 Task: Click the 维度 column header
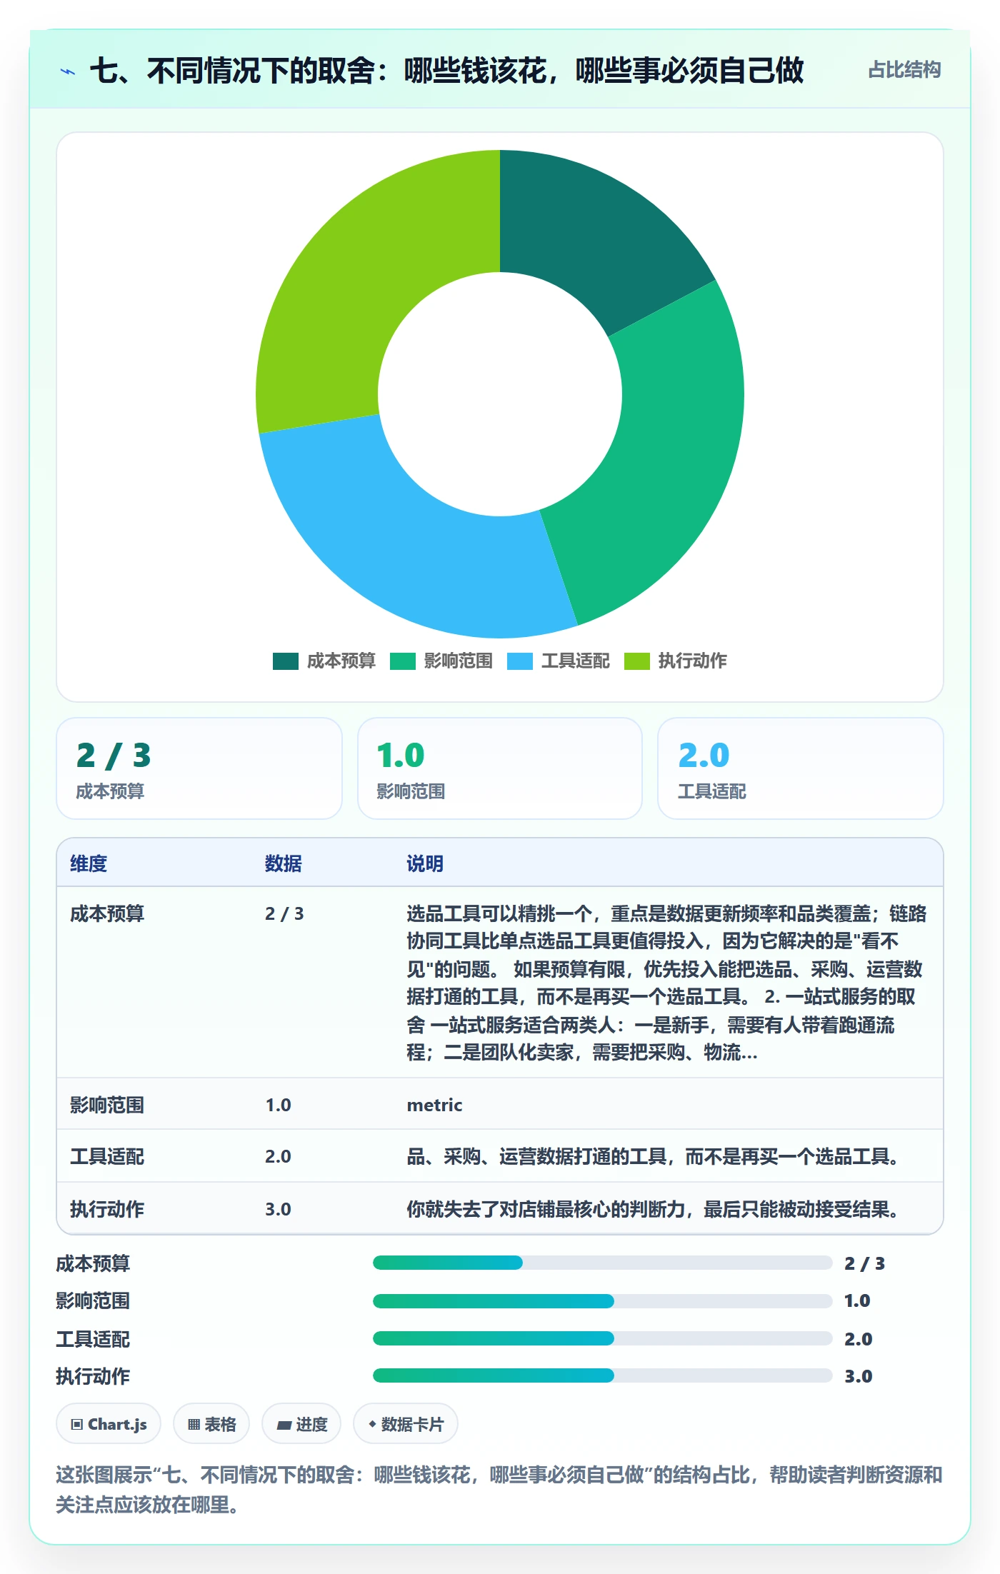89,863
